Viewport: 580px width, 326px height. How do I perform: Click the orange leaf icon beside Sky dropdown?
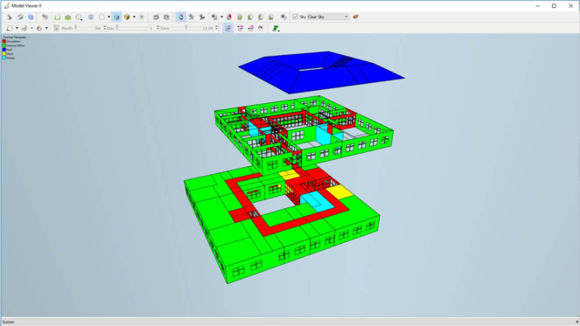(356, 17)
